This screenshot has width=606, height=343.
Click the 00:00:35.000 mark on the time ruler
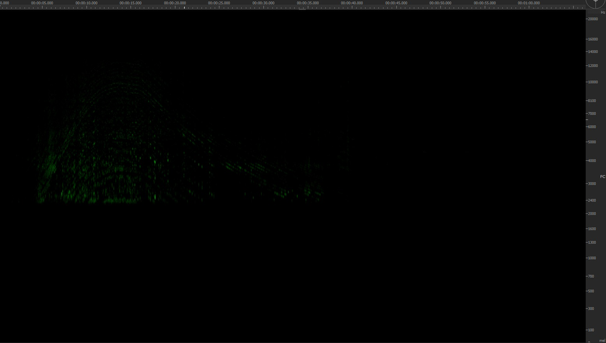[x=307, y=3]
